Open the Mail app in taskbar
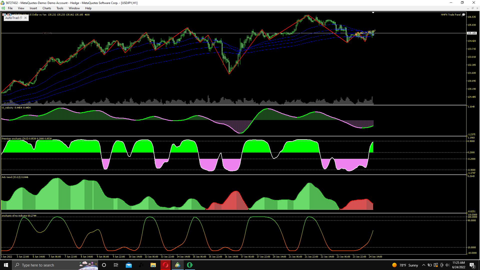Viewport: 480px width, 270px height. tap(129, 265)
